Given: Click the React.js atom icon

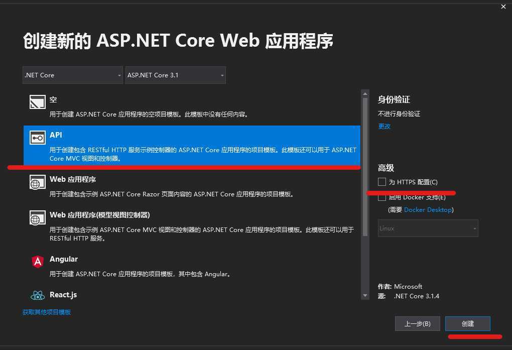Looking at the screenshot, I should [x=38, y=295].
